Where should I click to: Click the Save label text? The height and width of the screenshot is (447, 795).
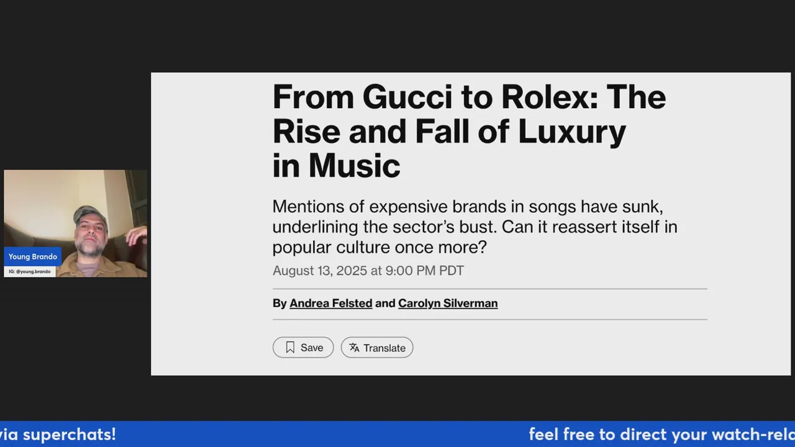312,348
